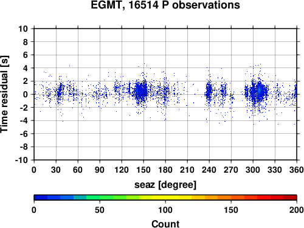Click the orange segment of the colorbar

pos(218,197)
